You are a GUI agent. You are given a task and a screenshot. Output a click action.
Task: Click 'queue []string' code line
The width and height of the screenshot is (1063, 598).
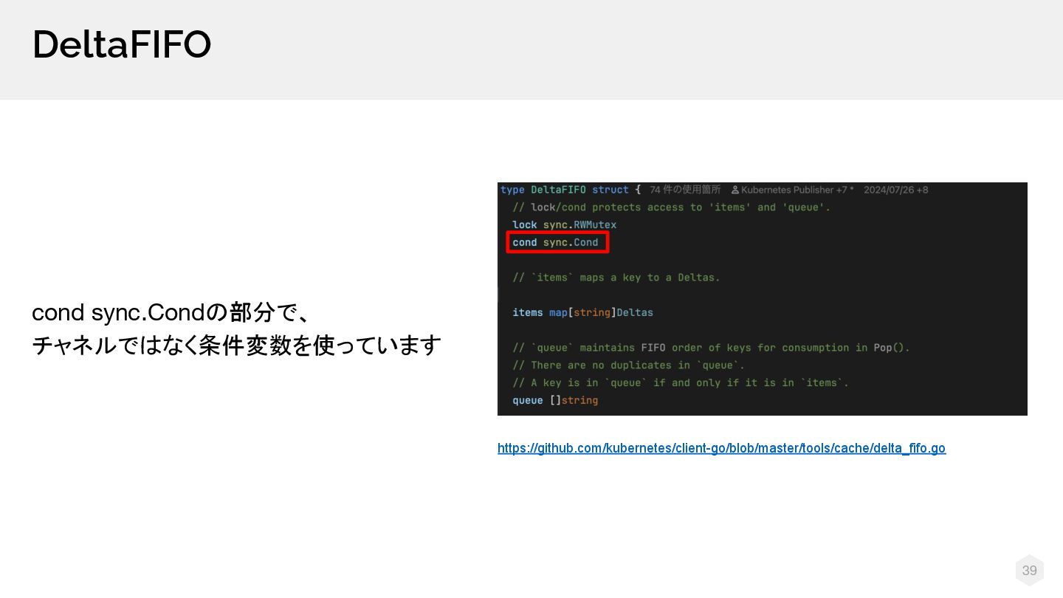(555, 400)
